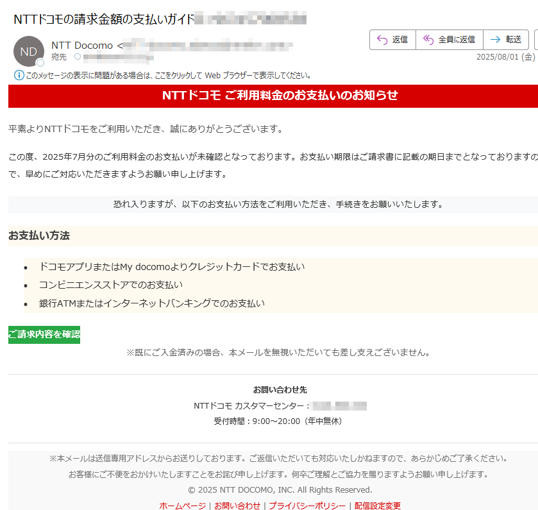Click the 転送 forward button
The width and height of the screenshot is (538, 510).
pos(506,40)
